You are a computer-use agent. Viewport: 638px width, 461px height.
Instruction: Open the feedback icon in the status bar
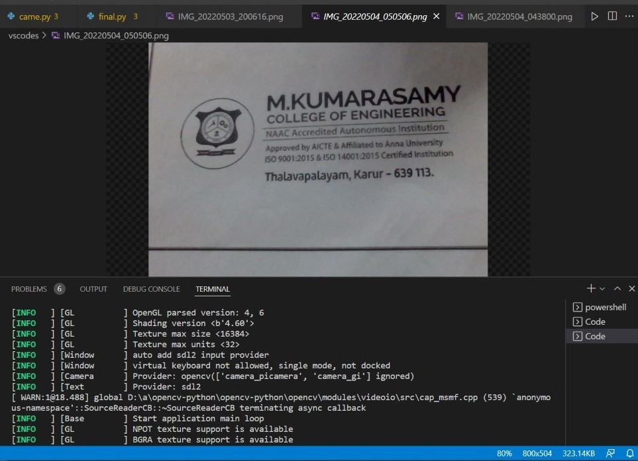pyautogui.click(x=610, y=453)
